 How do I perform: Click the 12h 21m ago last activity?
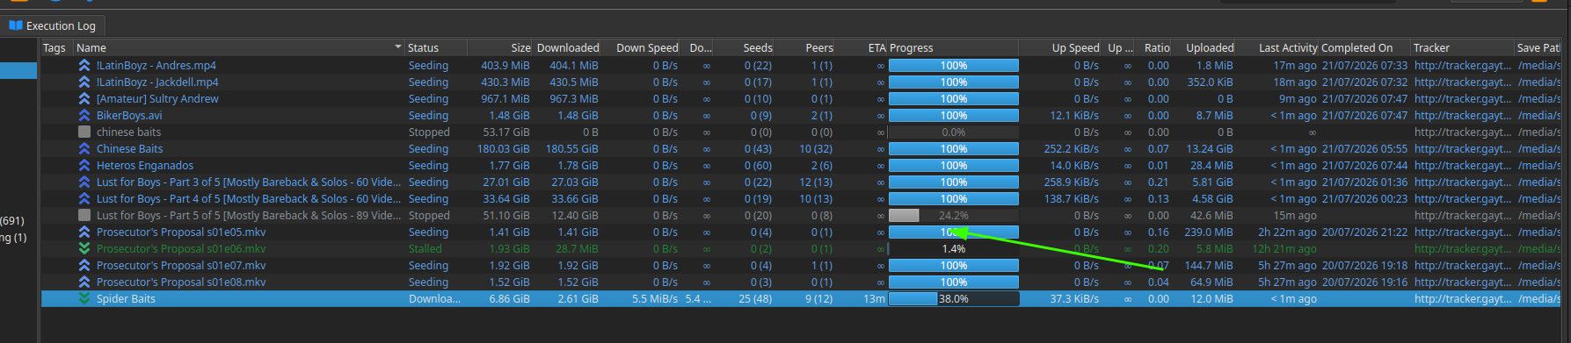coord(1284,248)
